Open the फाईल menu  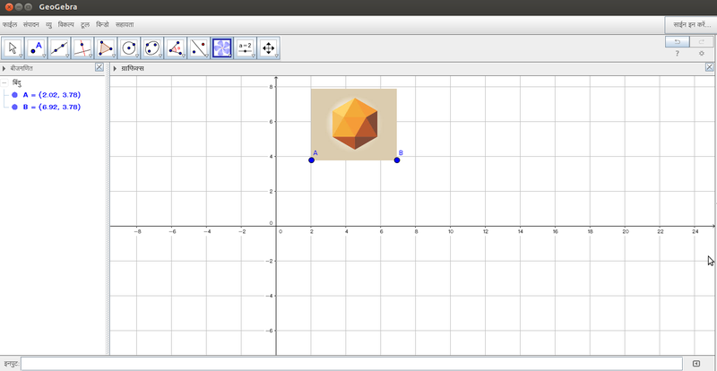(10, 25)
